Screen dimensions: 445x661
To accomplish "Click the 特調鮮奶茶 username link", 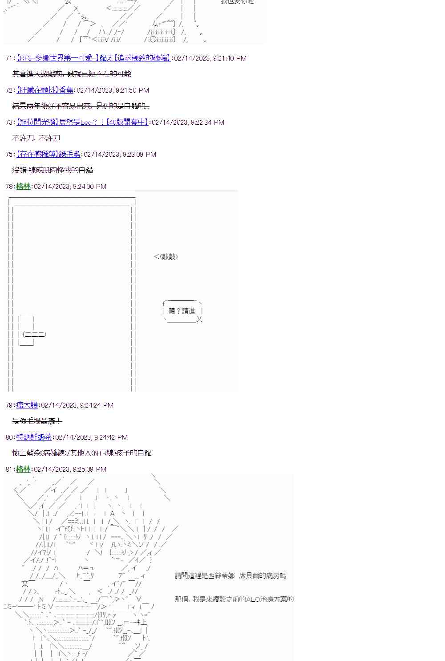I will (x=34, y=437).
